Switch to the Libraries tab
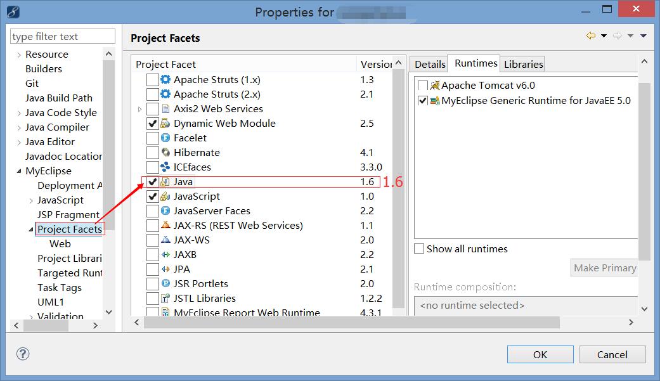The image size is (660, 381). click(x=523, y=64)
